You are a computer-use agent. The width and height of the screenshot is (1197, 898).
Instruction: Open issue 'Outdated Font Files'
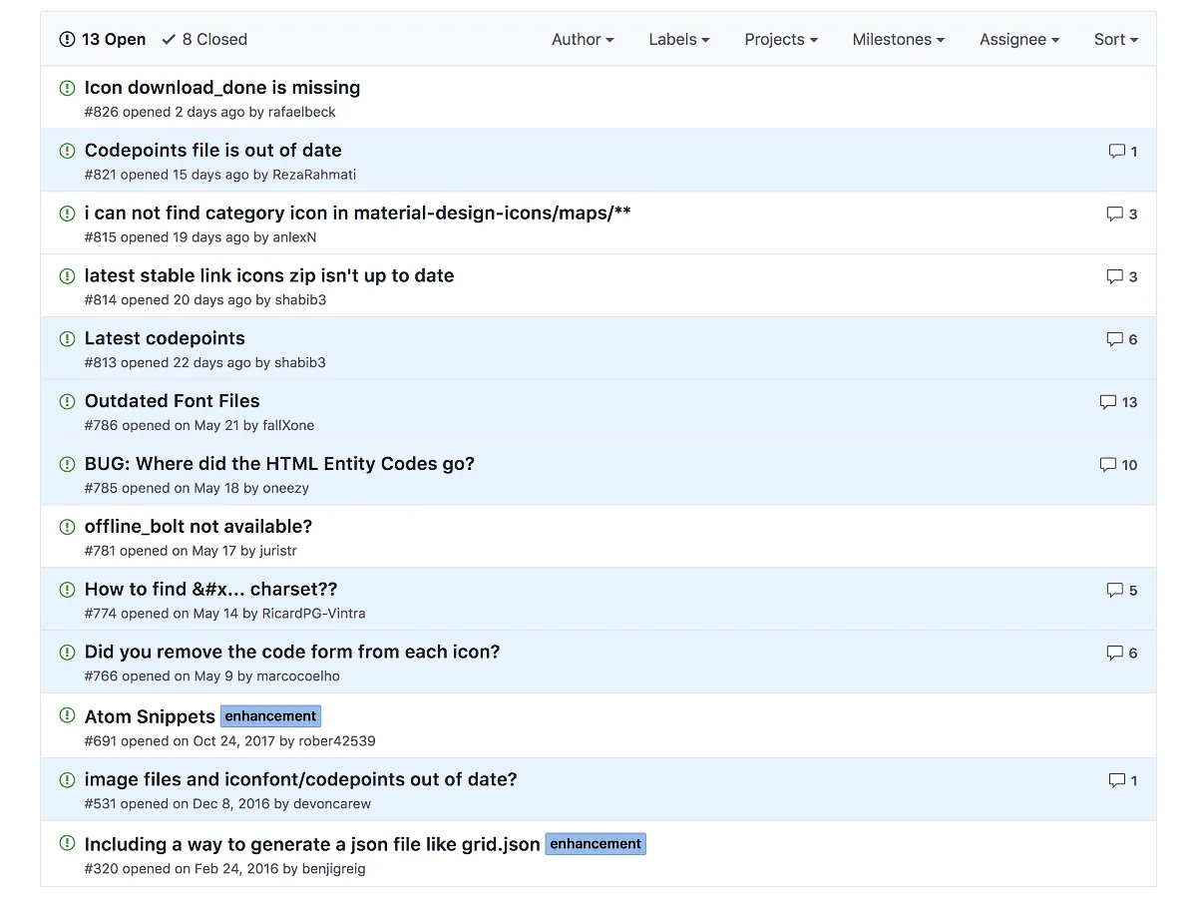173,401
